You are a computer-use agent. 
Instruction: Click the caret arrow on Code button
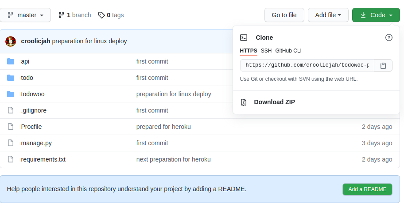(391, 15)
